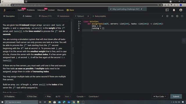The width and height of the screenshot is (186, 104).
Task: Open editor settings gear
Action: pyautogui.click(x=177, y=16)
